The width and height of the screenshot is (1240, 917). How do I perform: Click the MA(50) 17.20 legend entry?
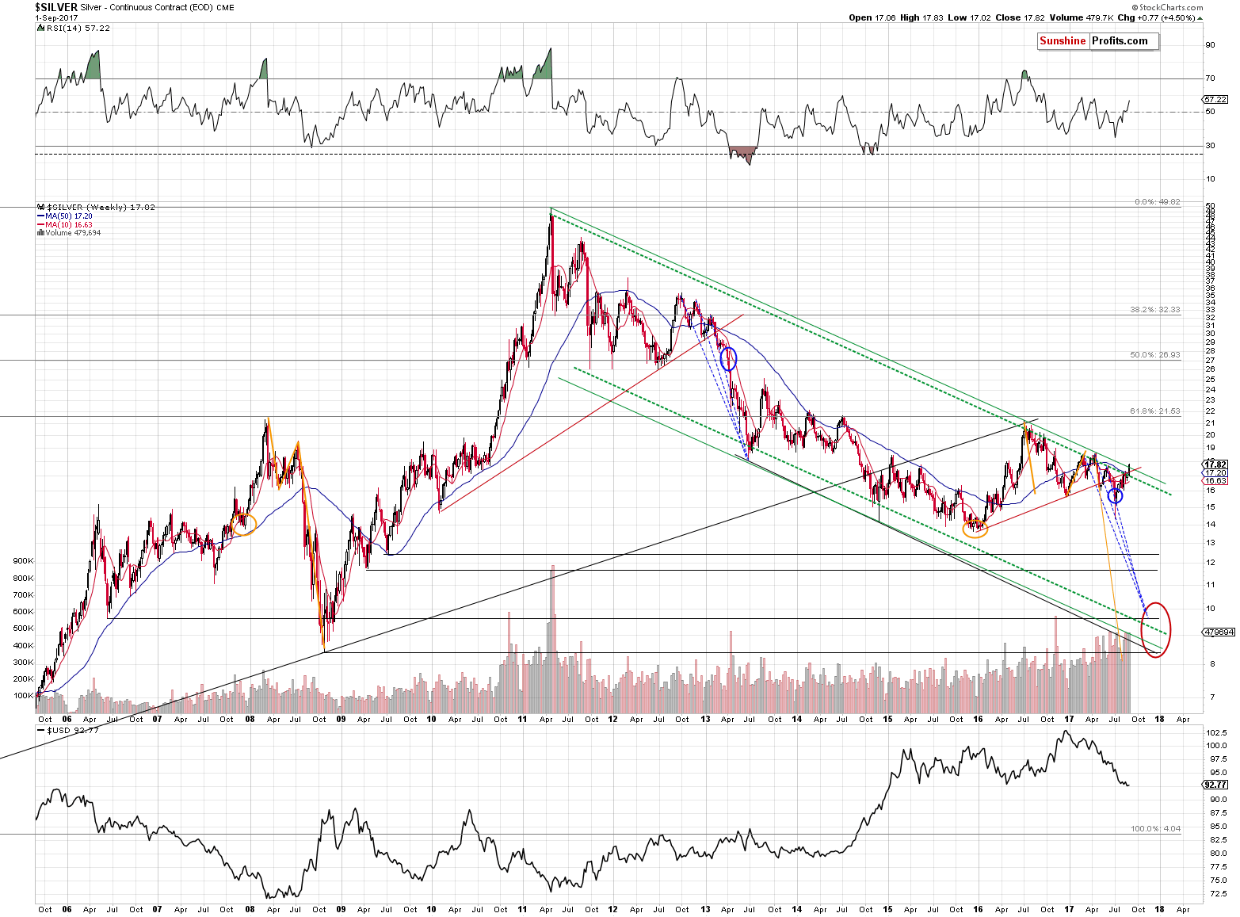64,216
